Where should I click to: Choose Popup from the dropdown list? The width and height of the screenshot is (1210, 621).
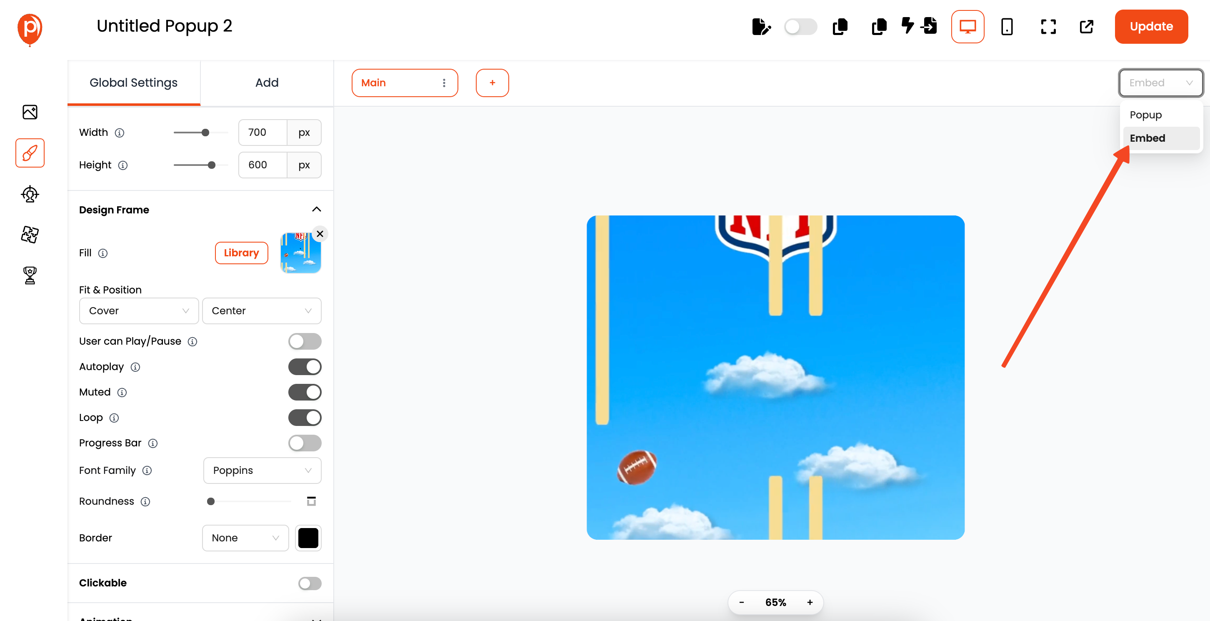(1161, 115)
